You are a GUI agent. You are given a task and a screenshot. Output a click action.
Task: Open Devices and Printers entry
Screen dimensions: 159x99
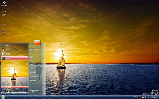pos(34,77)
